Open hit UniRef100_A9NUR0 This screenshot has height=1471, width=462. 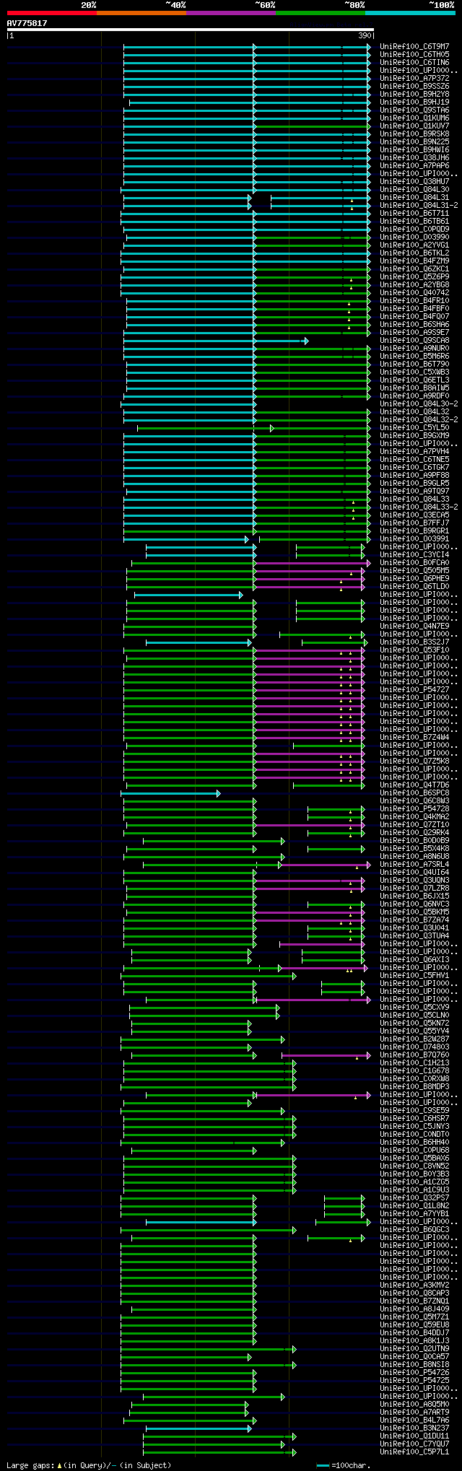414,348
